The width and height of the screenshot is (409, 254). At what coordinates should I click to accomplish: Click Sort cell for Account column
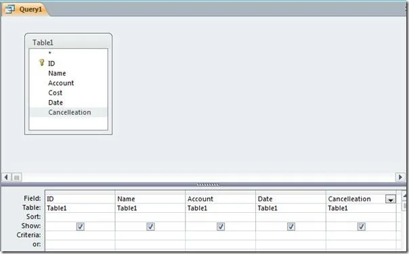(220, 217)
